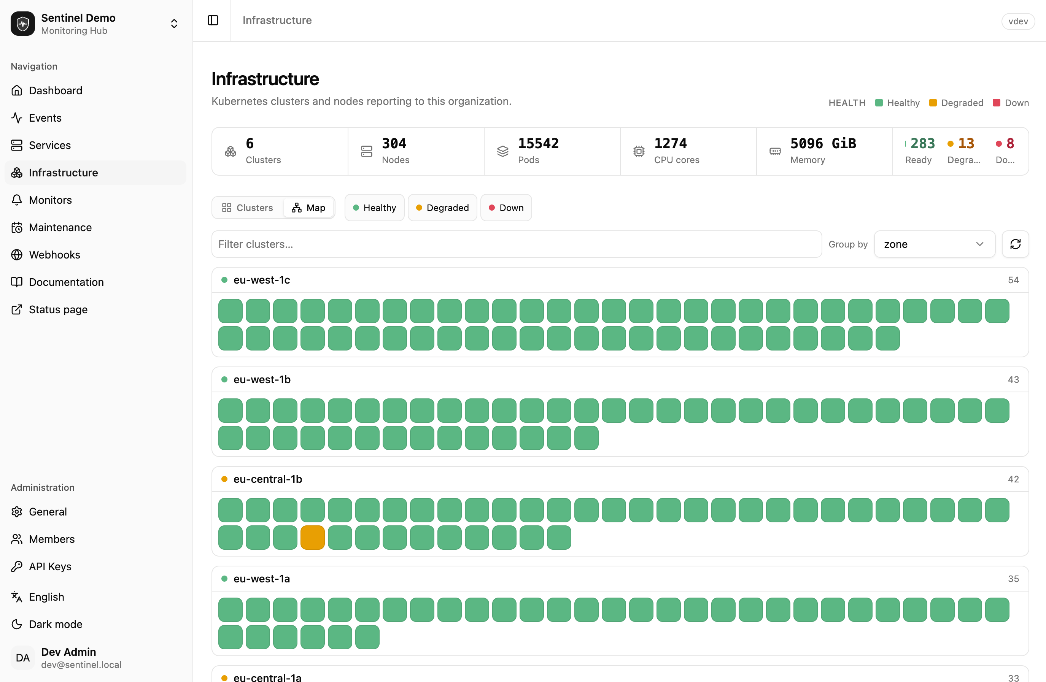
Task: Click the eu-west-1a zone header
Action: (x=620, y=579)
